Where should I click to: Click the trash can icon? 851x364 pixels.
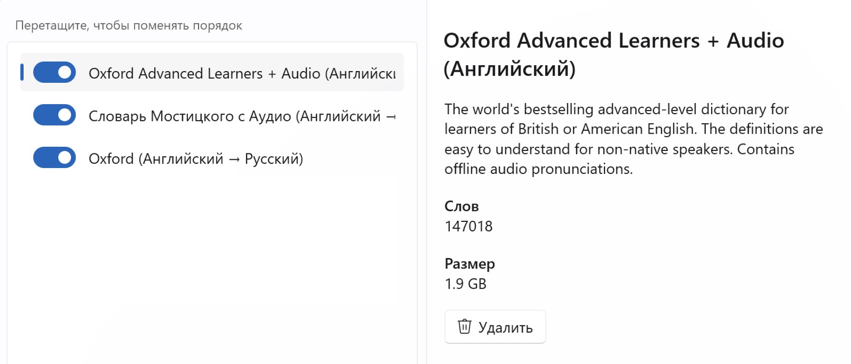(x=465, y=327)
